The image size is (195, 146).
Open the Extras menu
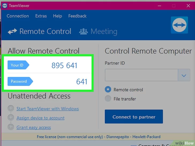click(x=41, y=16)
